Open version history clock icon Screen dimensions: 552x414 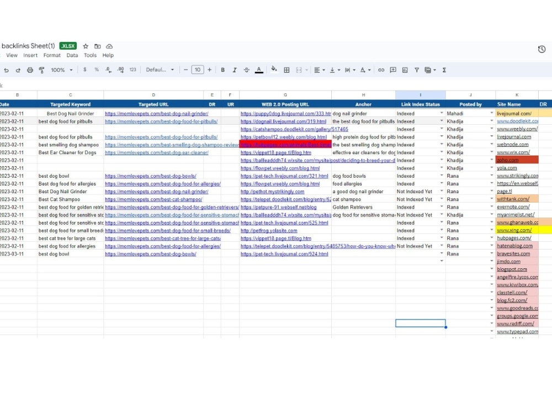[542, 49]
